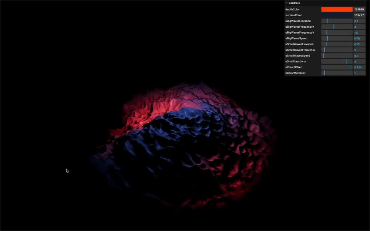The height and width of the screenshot is (231, 370).
Task: Click the uSmallWavesElevation label
Action: [299, 44]
